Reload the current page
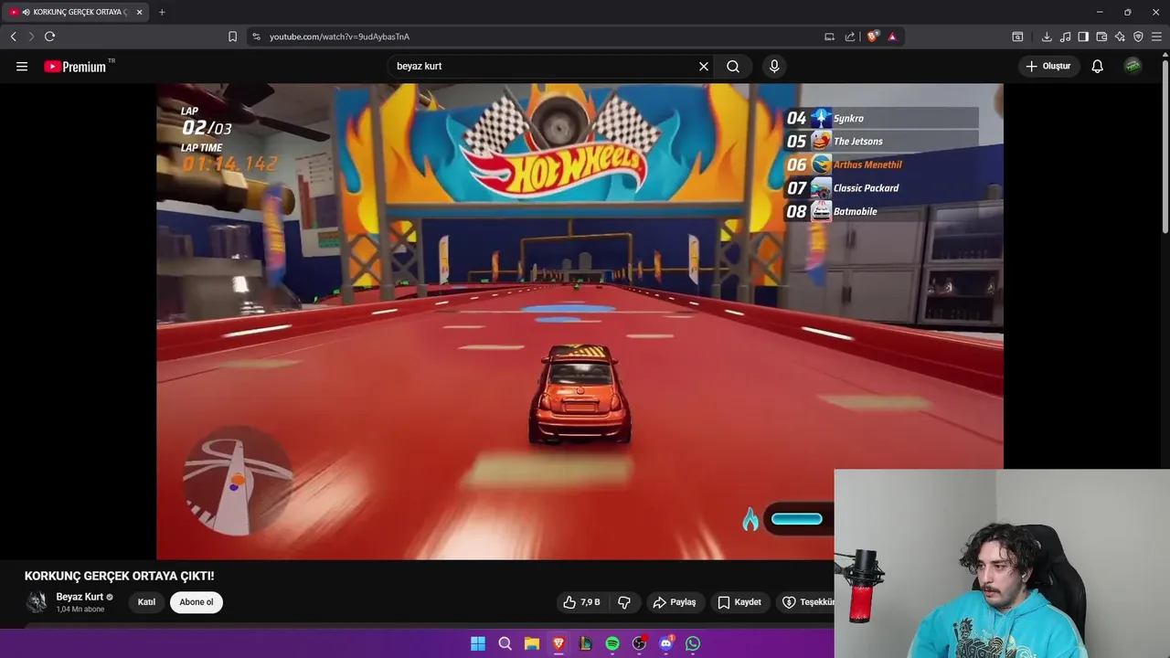 point(49,37)
